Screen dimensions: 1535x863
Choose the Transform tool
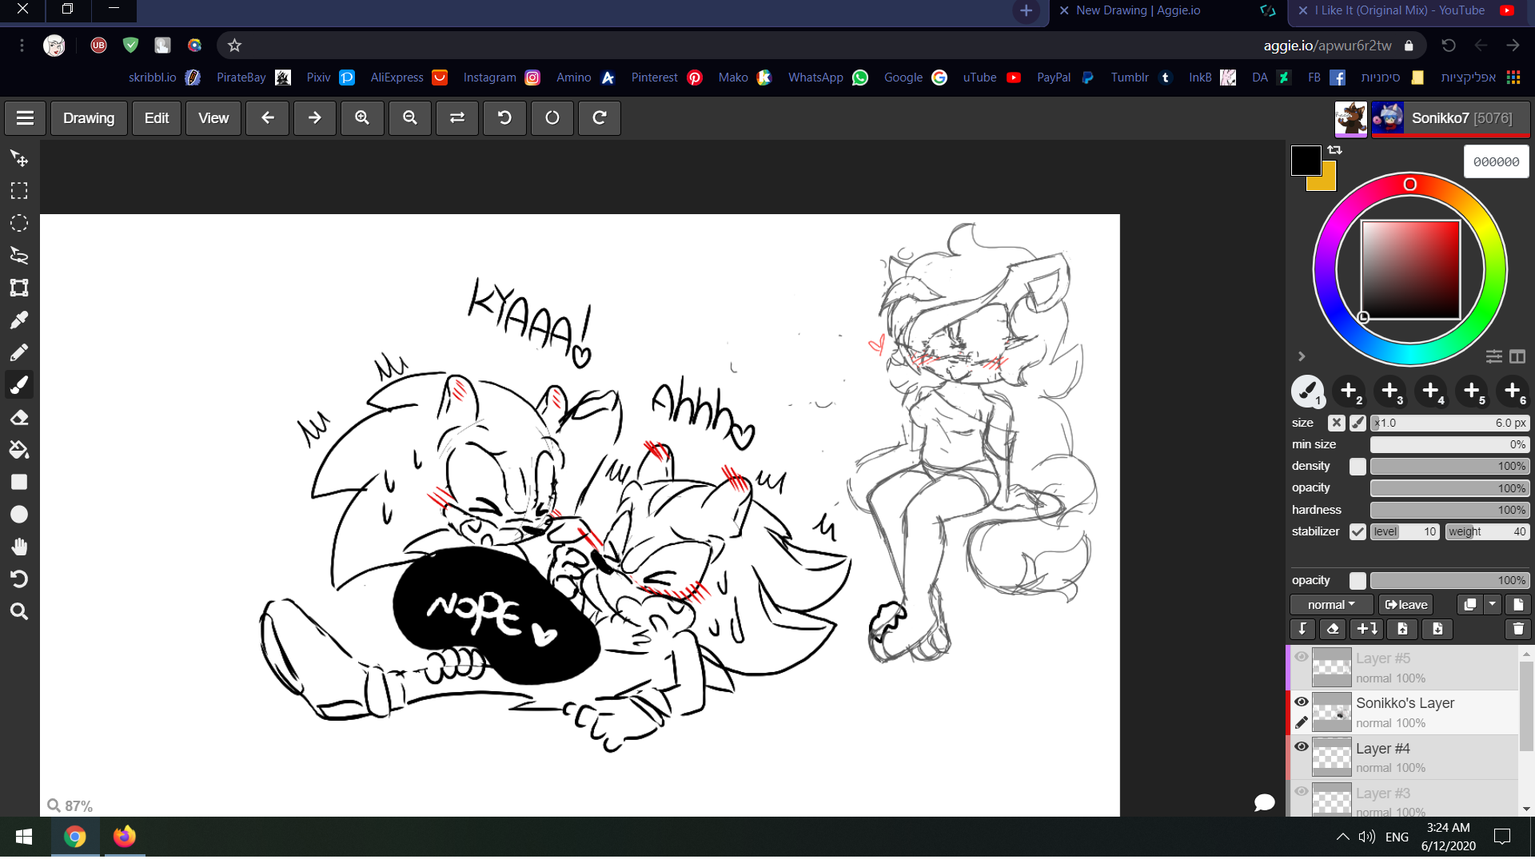pos(19,288)
